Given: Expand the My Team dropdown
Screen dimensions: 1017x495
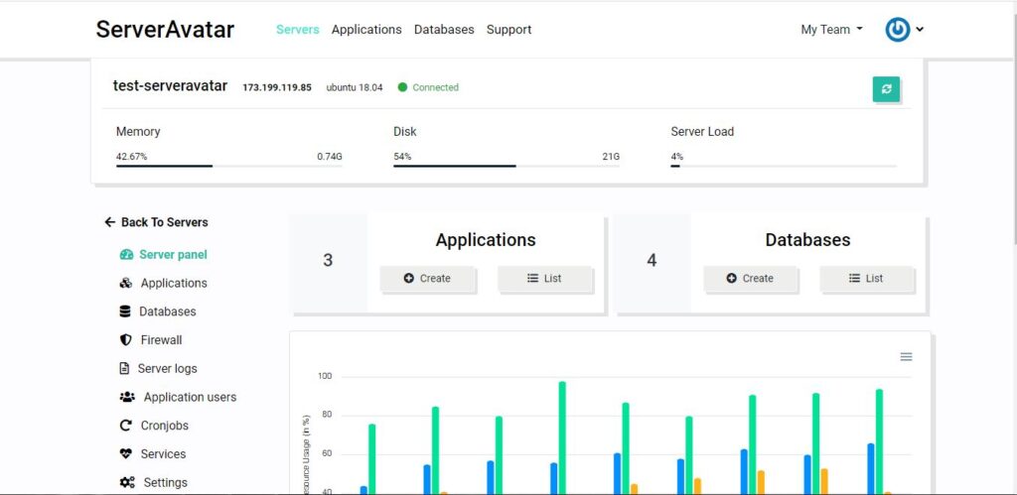Looking at the screenshot, I should (x=831, y=30).
